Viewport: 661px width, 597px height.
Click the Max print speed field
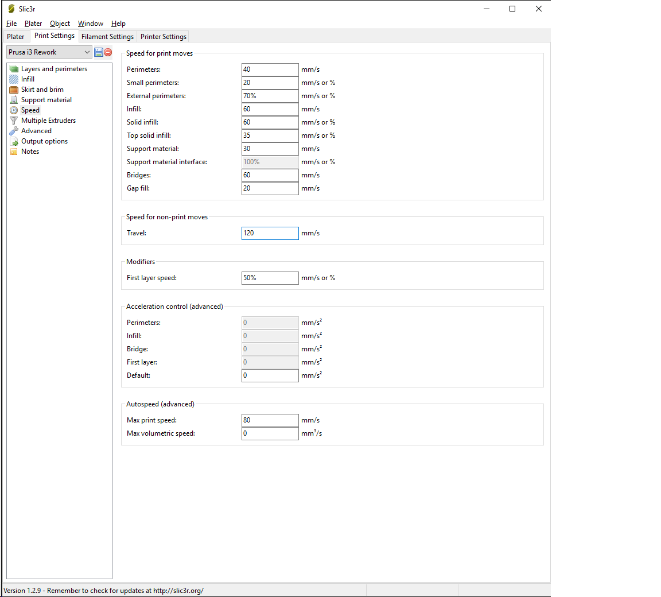(x=270, y=420)
